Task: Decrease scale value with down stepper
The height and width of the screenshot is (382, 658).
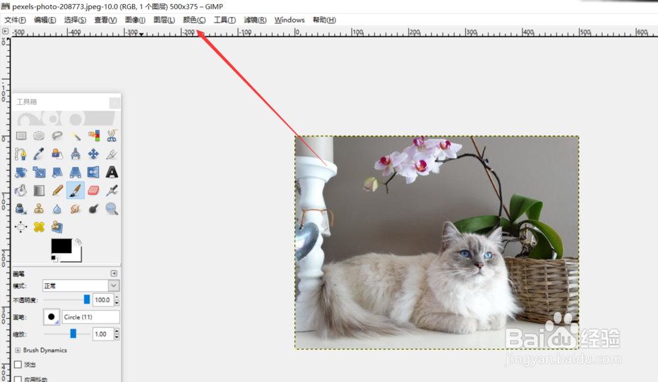Action: point(116,337)
